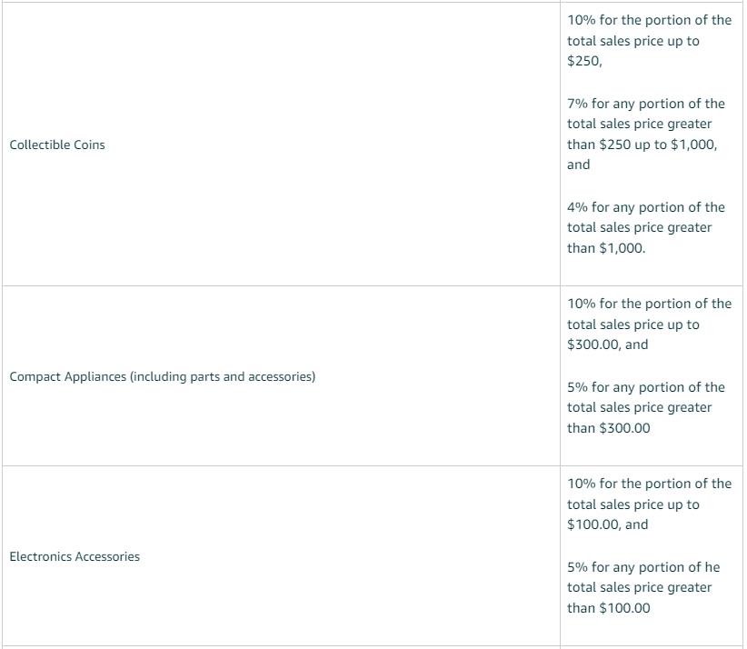Select the "Electronics Accessories" row label
Screen dimensions: 747x649
point(75,556)
